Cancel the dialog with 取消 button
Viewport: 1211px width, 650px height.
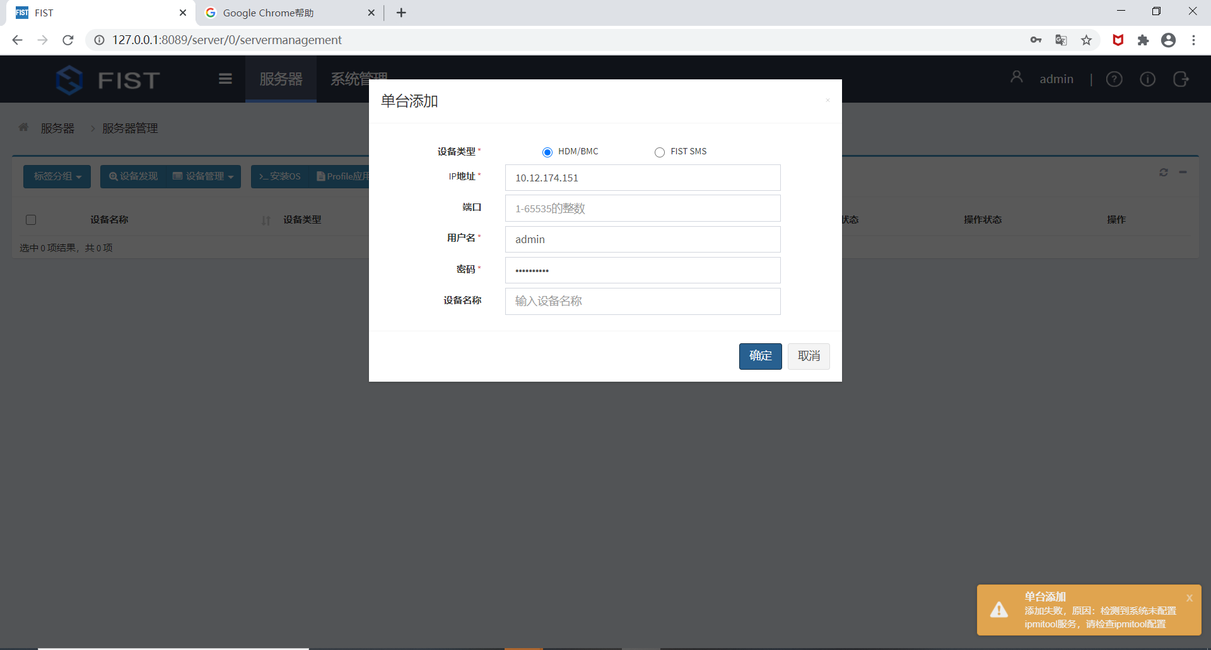coord(809,356)
